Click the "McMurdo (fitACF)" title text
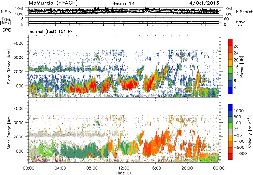Screen dimensions: 253x175 point(53,3)
